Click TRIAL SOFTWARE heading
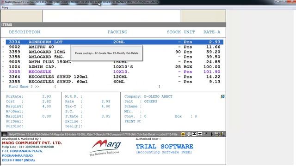The height and width of the screenshot is (166, 296). click(x=165, y=147)
